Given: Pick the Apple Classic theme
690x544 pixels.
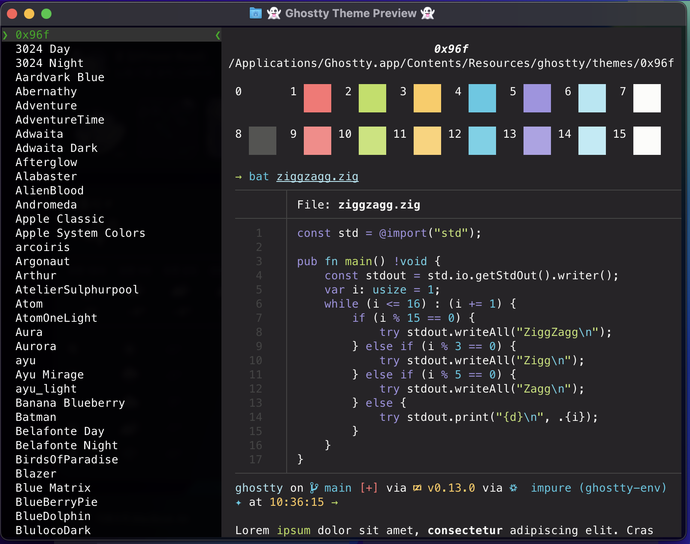Looking at the screenshot, I should click(x=60, y=219).
